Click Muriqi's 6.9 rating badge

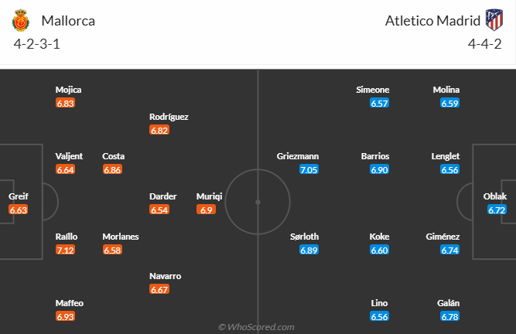(x=206, y=210)
